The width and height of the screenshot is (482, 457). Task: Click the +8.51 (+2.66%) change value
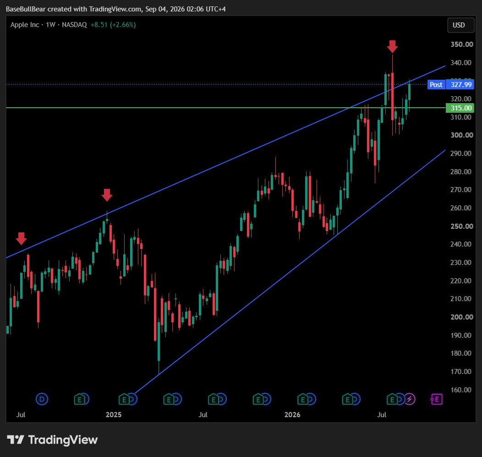click(x=113, y=25)
